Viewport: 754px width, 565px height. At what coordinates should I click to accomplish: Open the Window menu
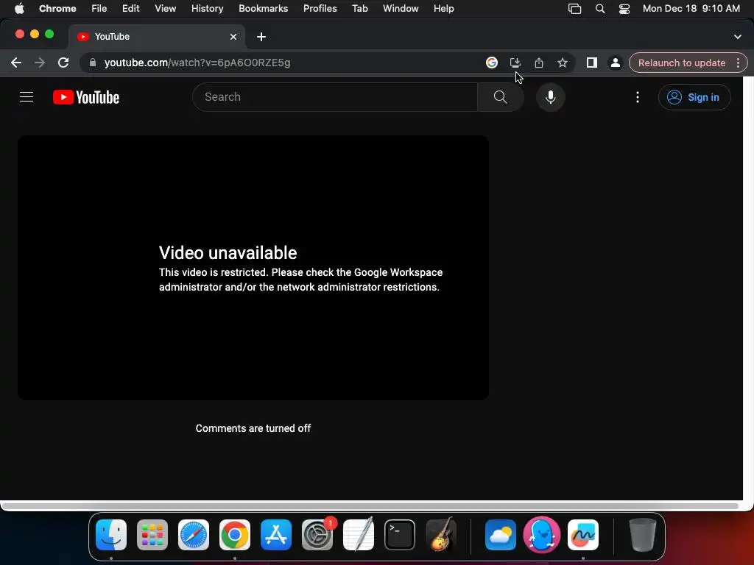pyautogui.click(x=401, y=8)
